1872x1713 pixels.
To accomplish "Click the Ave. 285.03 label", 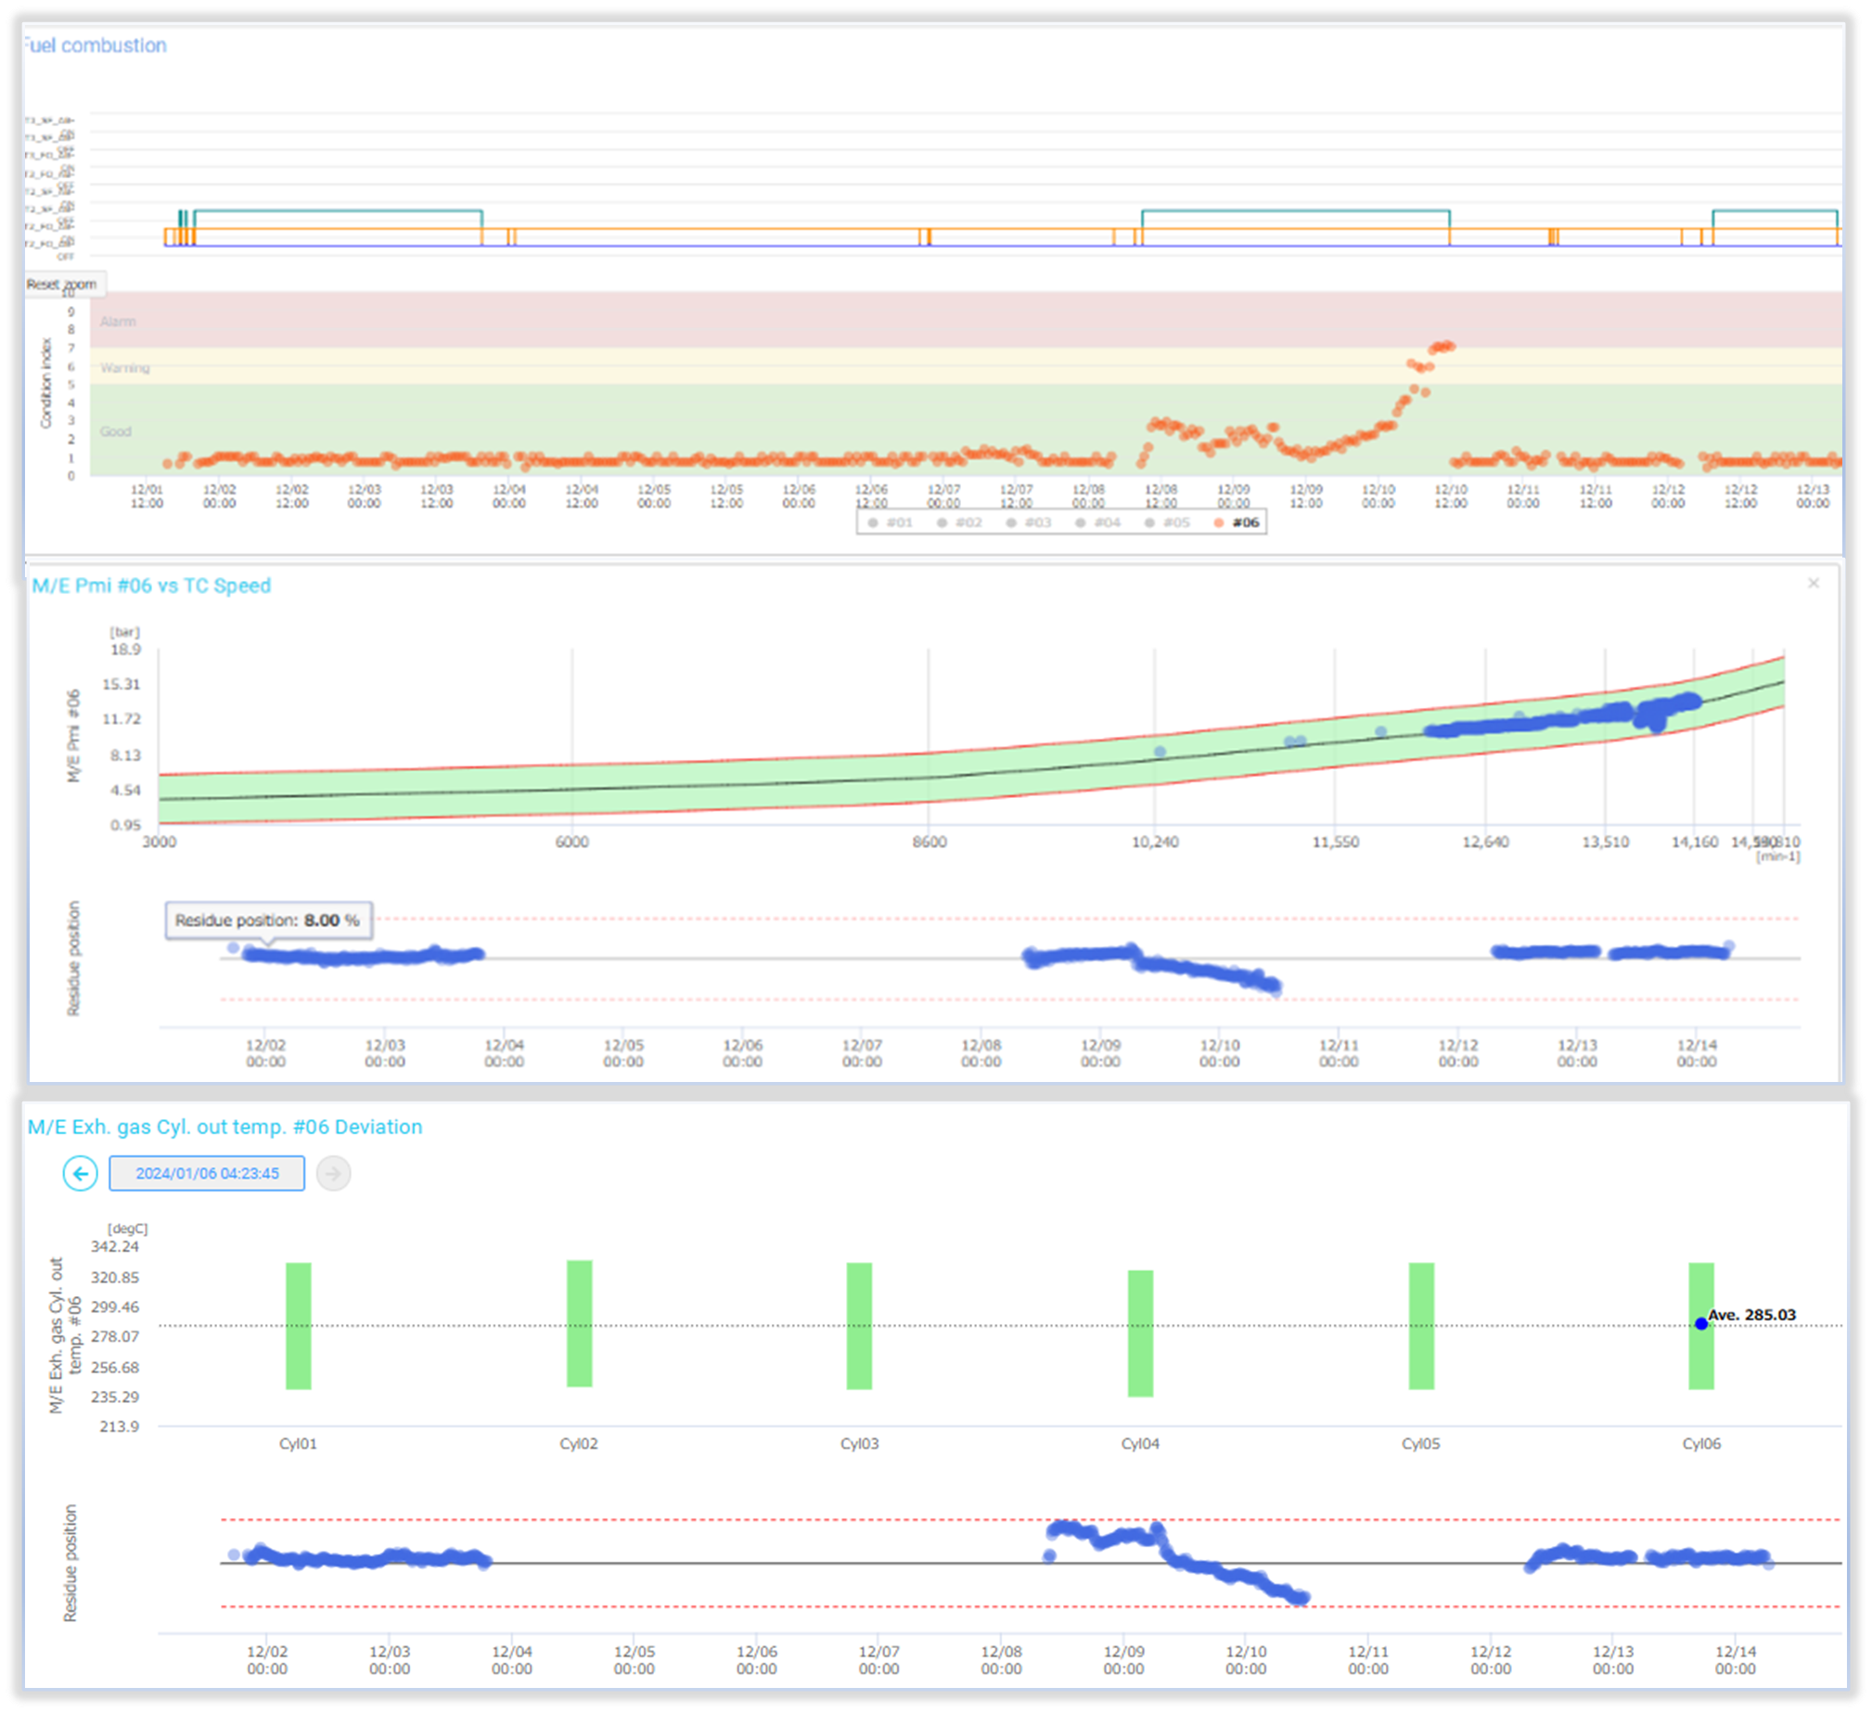I will click(1752, 1316).
